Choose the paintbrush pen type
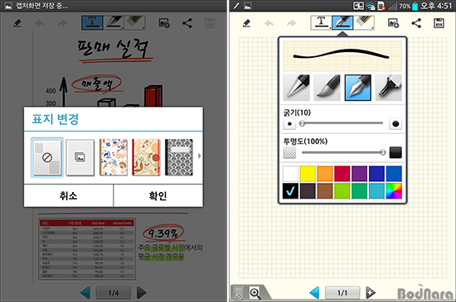This screenshot has width=456, height=302. coord(327,88)
